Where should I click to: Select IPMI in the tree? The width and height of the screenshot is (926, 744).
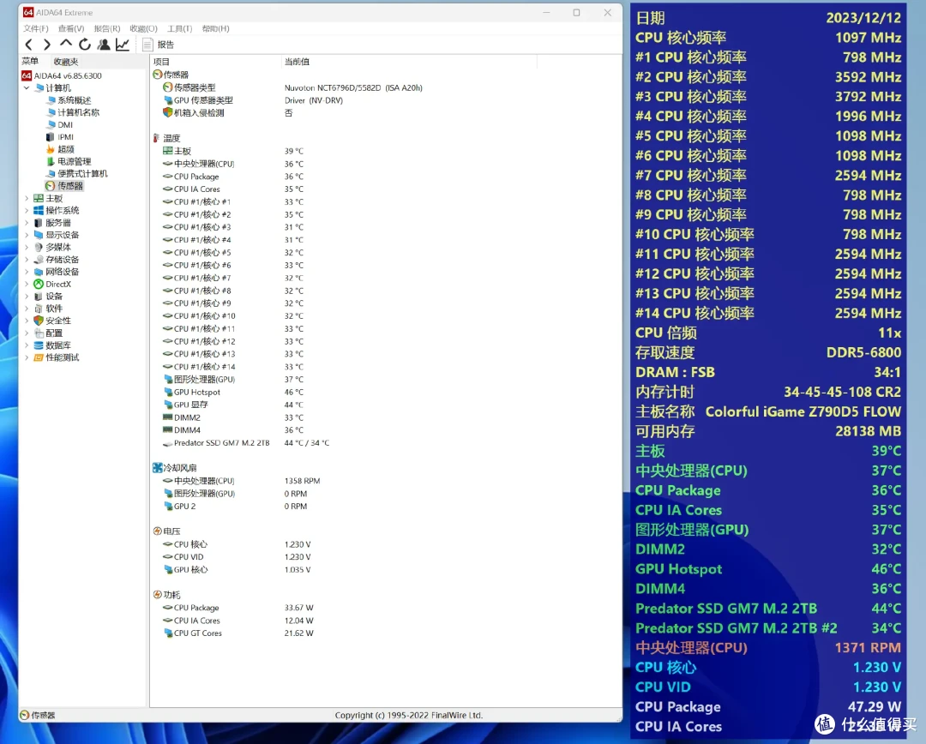60,137
